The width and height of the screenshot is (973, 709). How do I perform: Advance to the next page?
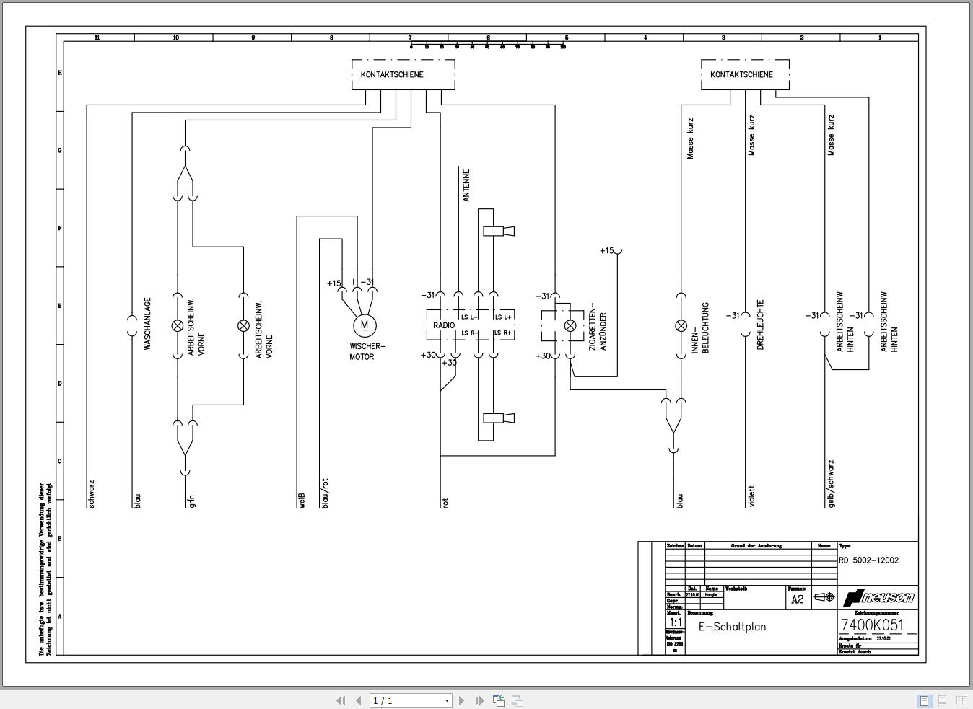[462, 700]
